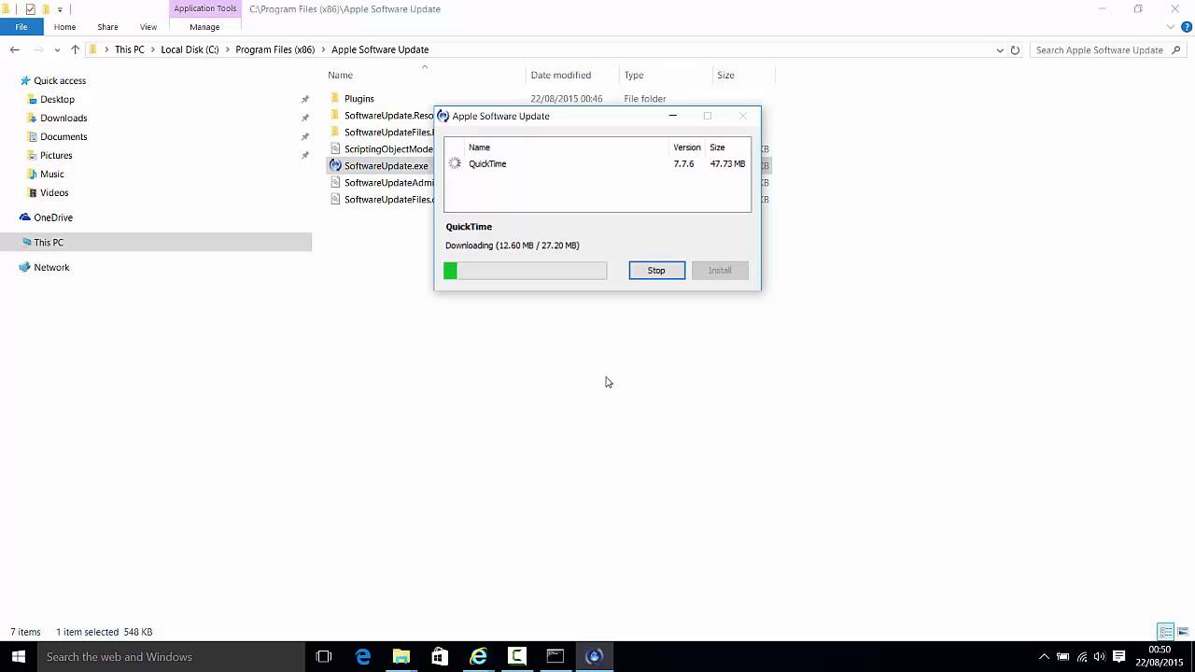This screenshot has height=672, width=1195.
Task: Sort files by Type column
Action: pos(634,75)
